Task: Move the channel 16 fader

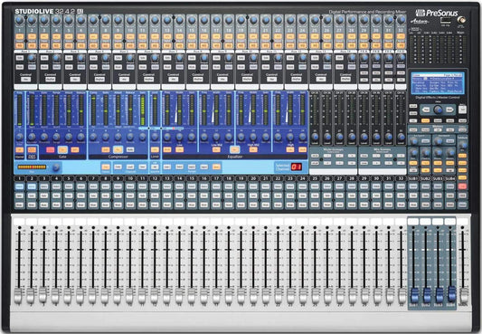Action: [203, 295]
